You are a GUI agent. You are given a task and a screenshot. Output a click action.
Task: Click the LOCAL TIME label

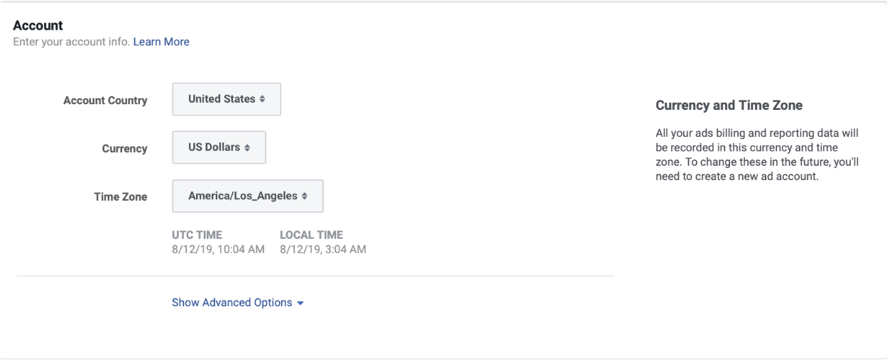(x=311, y=235)
